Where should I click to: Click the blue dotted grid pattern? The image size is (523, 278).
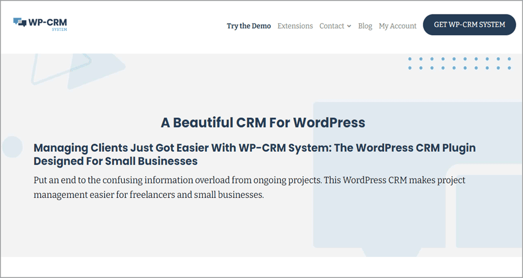click(x=460, y=63)
